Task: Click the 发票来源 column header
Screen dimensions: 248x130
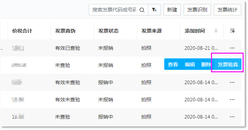Action: (x=152, y=31)
